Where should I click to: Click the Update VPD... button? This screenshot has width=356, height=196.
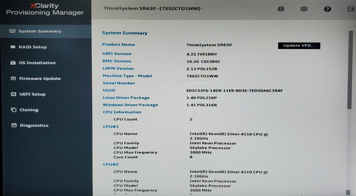tap(299, 46)
